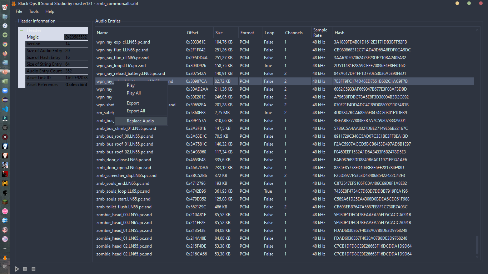Sort by the Hash column header

(403, 33)
